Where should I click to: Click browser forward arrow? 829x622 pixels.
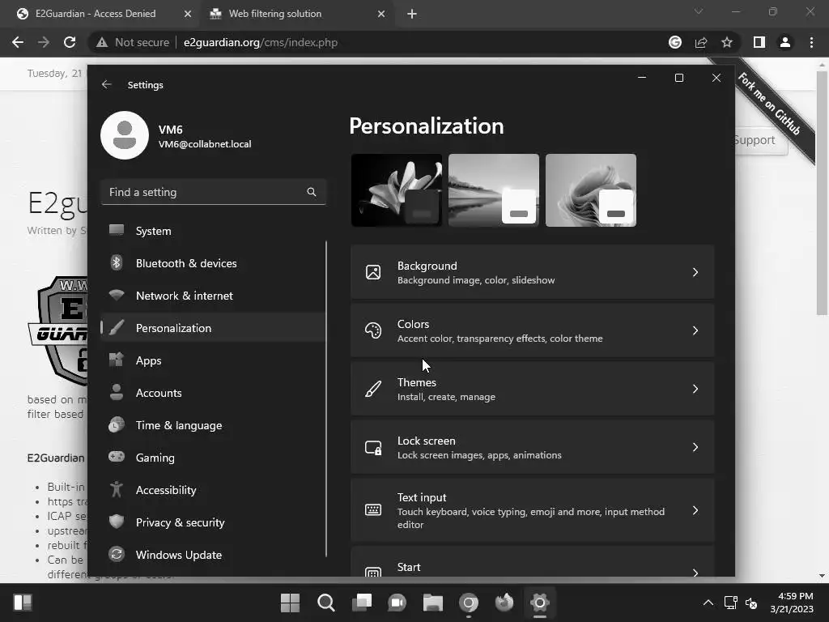44,42
